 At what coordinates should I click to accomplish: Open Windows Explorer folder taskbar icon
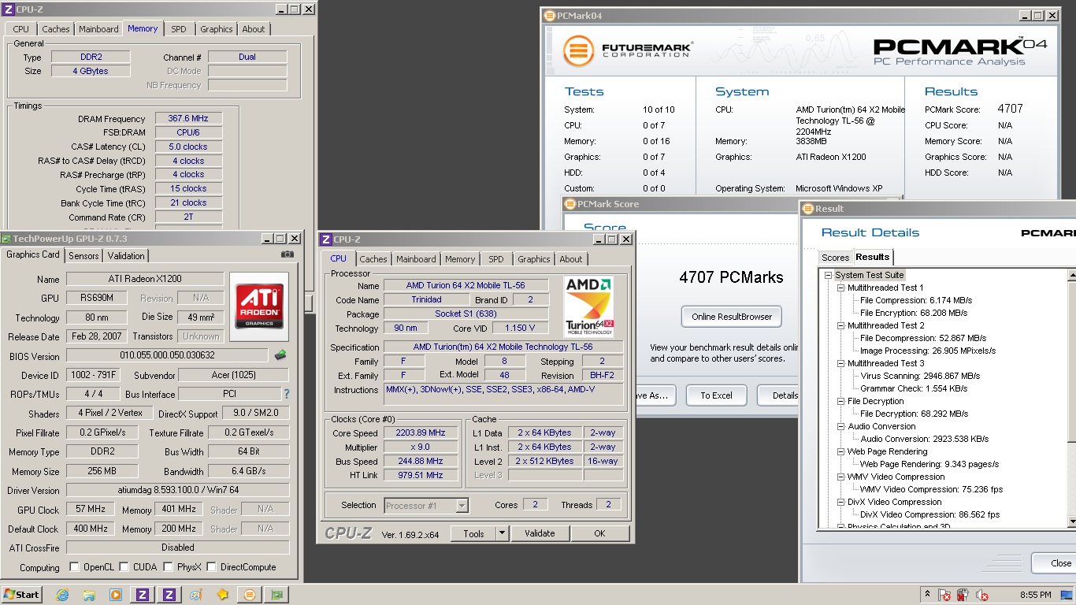pyautogui.click(x=89, y=595)
